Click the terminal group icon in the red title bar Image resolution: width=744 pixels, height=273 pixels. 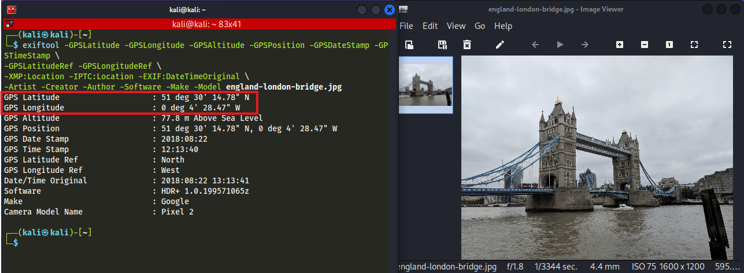click(9, 24)
